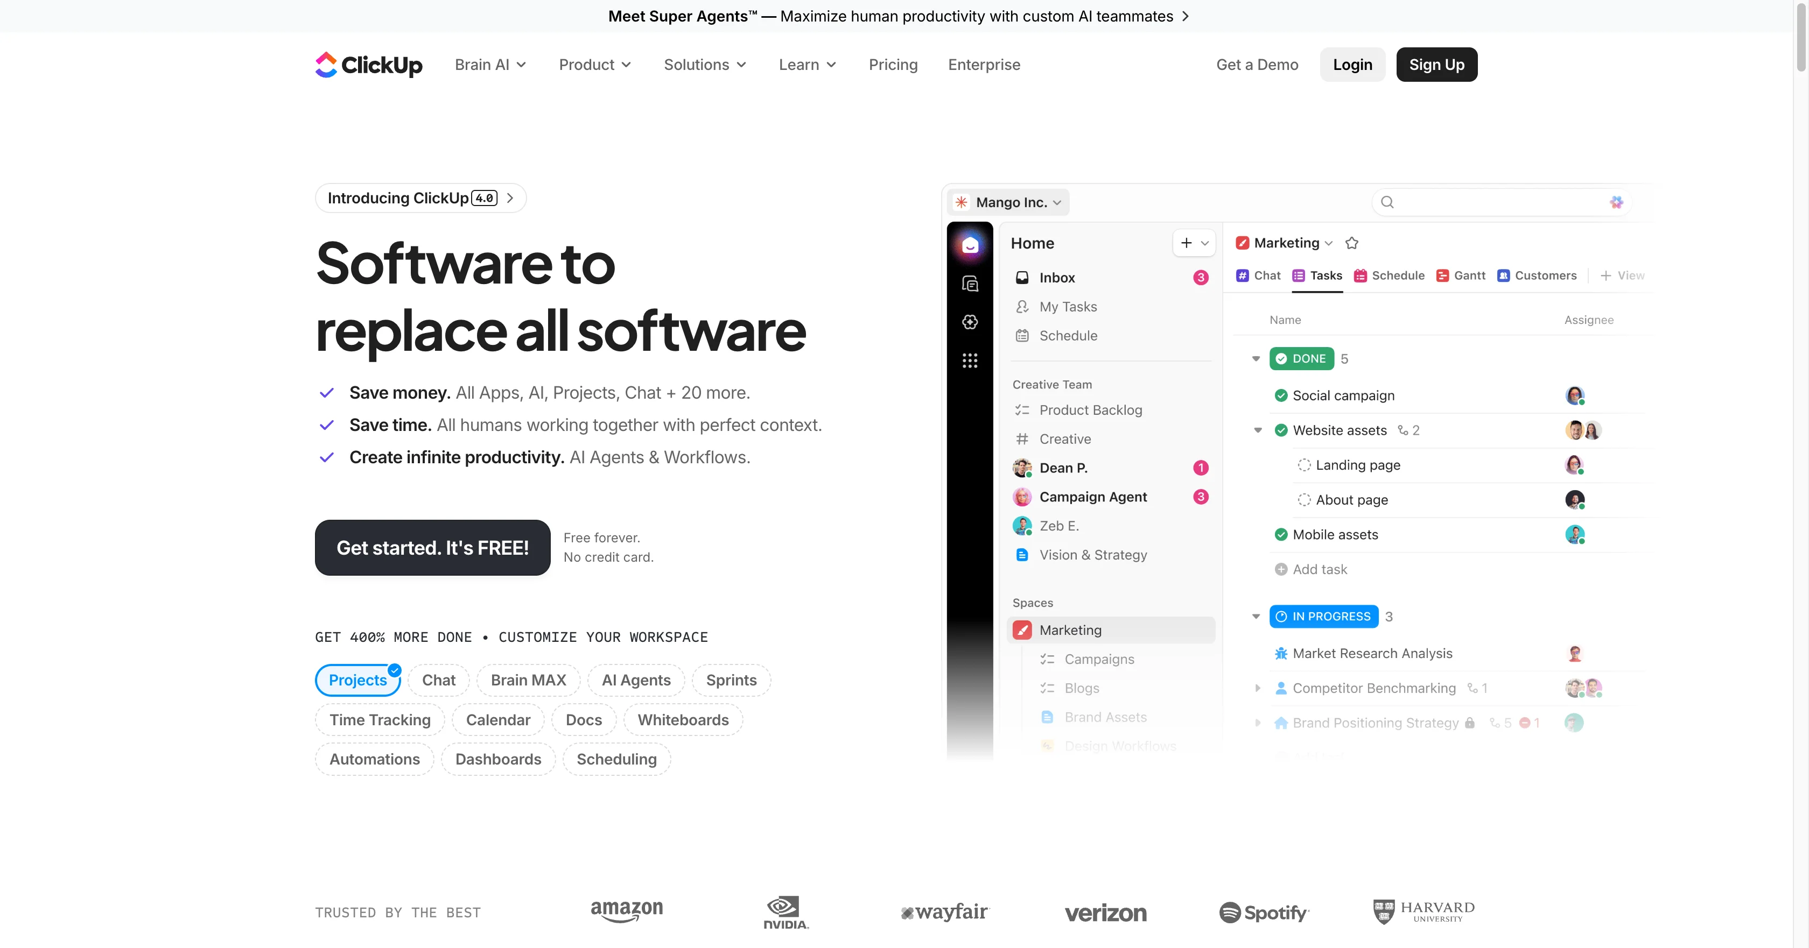Click the Vision & Strategy doc icon

(x=1022, y=555)
